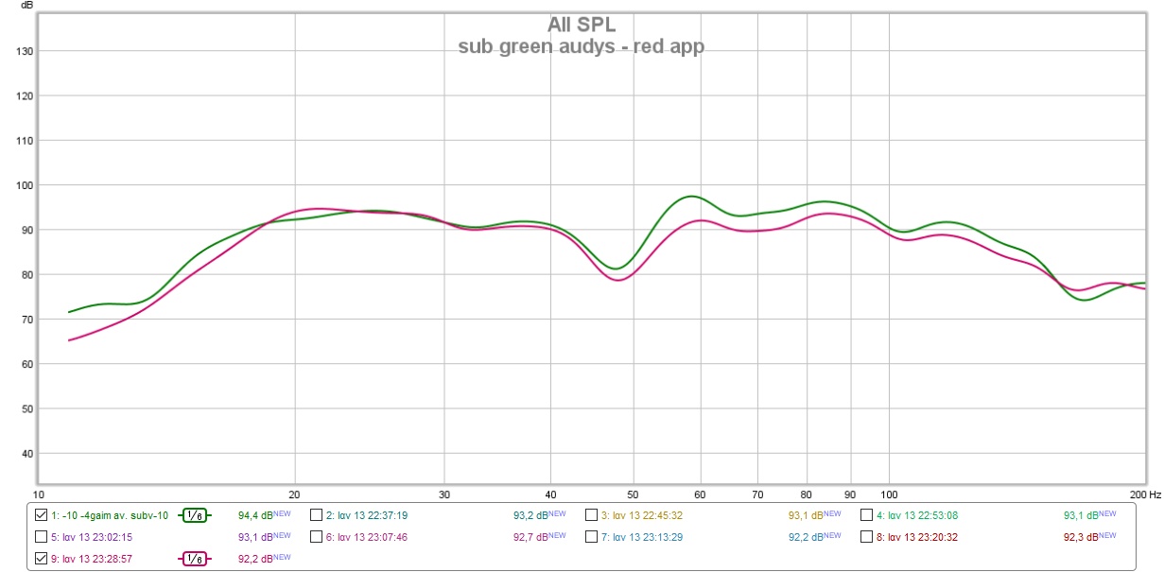Tick the checkbox for trace 4 'lav 13 22:53:08'

[867, 515]
